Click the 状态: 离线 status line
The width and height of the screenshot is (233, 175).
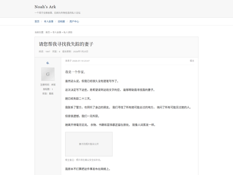(48, 93)
